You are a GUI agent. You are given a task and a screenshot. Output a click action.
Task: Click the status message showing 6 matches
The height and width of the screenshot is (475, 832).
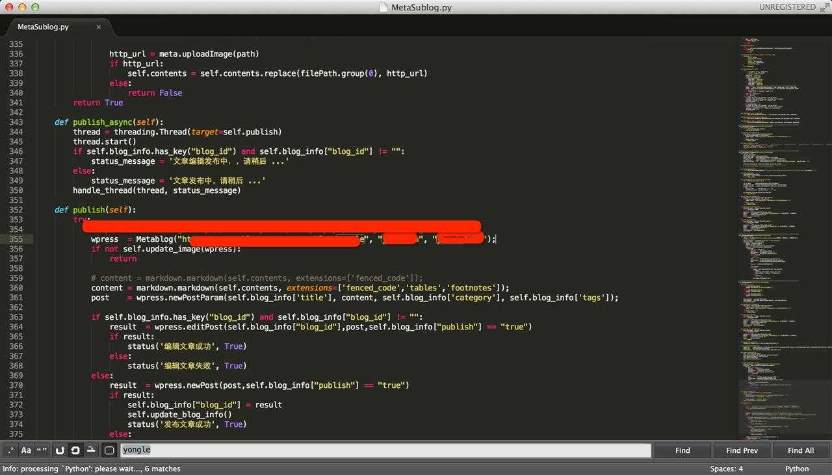[x=92, y=469]
